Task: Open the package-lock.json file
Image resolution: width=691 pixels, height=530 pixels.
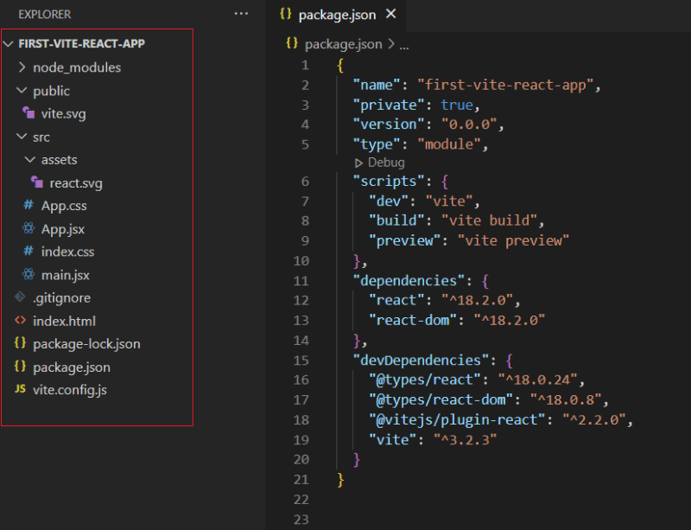Action: (87, 344)
